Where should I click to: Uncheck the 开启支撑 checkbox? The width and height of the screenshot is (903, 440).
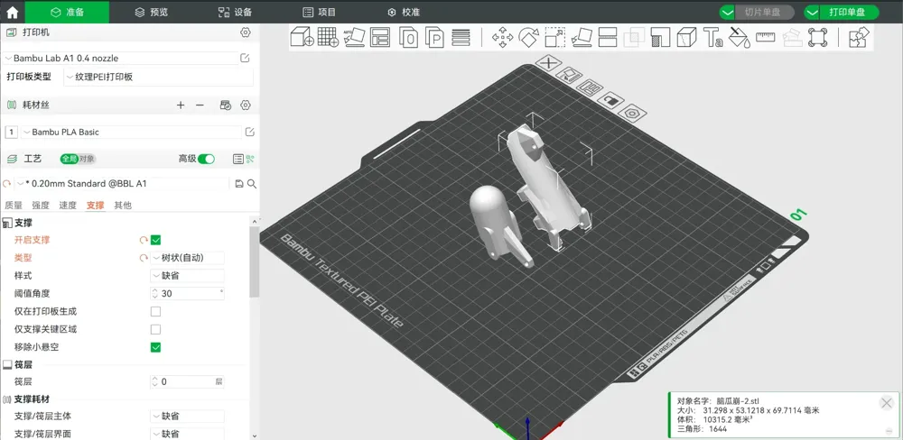pyautogui.click(x=155, y=240)
